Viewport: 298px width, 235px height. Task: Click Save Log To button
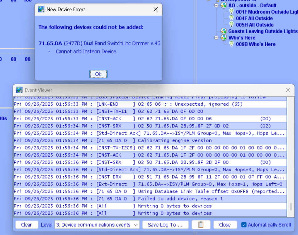click(165, 225)
